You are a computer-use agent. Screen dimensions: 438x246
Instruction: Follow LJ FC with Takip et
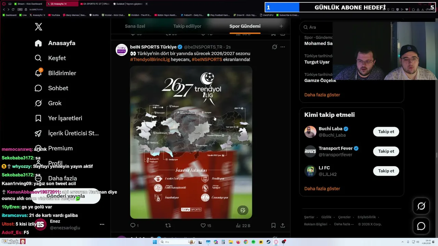386,171
